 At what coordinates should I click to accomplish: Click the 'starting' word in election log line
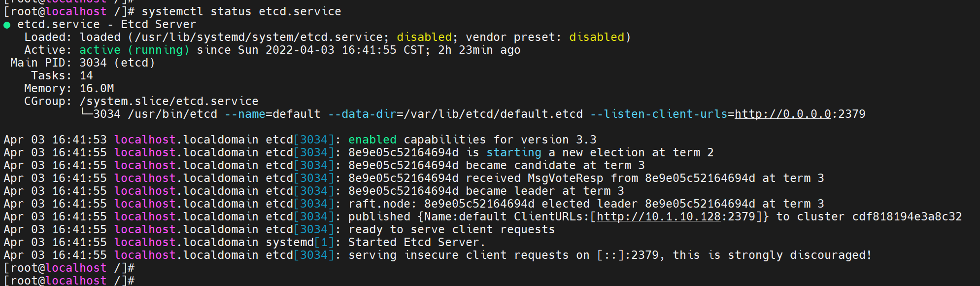click(514, 153)
